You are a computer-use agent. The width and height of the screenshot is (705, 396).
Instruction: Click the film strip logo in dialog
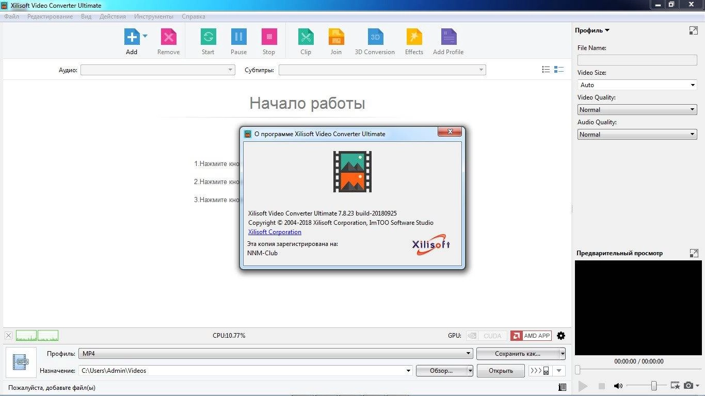coord(352,172)
